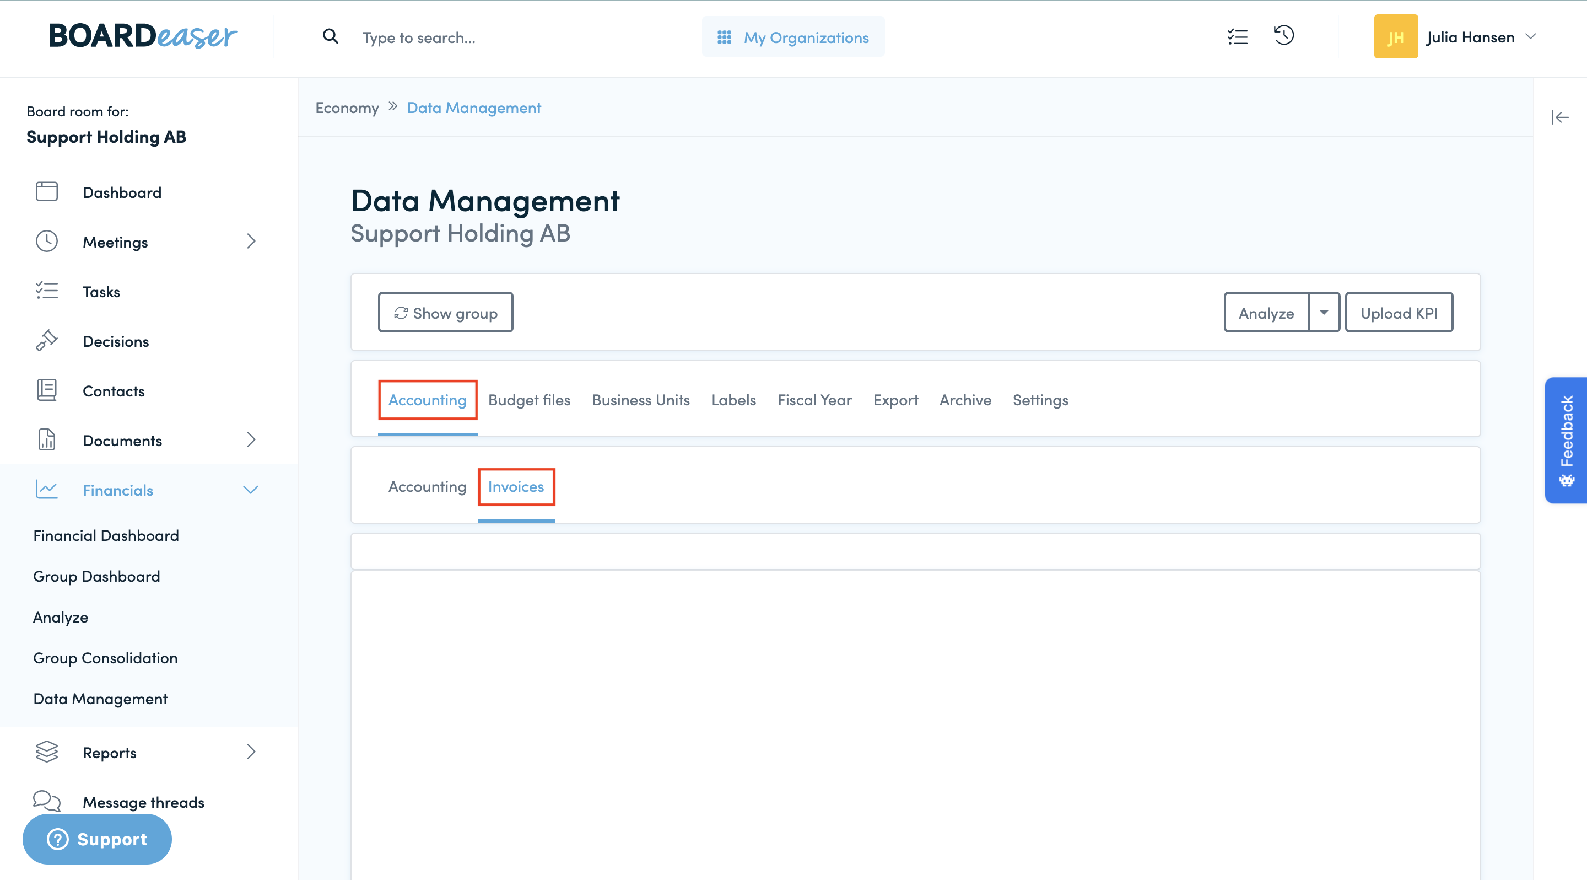Click the BOARDeaser logo

click(x=143, y=36)
